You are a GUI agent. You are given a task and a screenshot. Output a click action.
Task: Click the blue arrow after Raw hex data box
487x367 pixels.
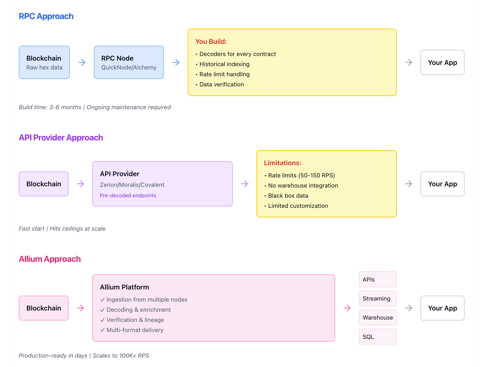(82, 62)
